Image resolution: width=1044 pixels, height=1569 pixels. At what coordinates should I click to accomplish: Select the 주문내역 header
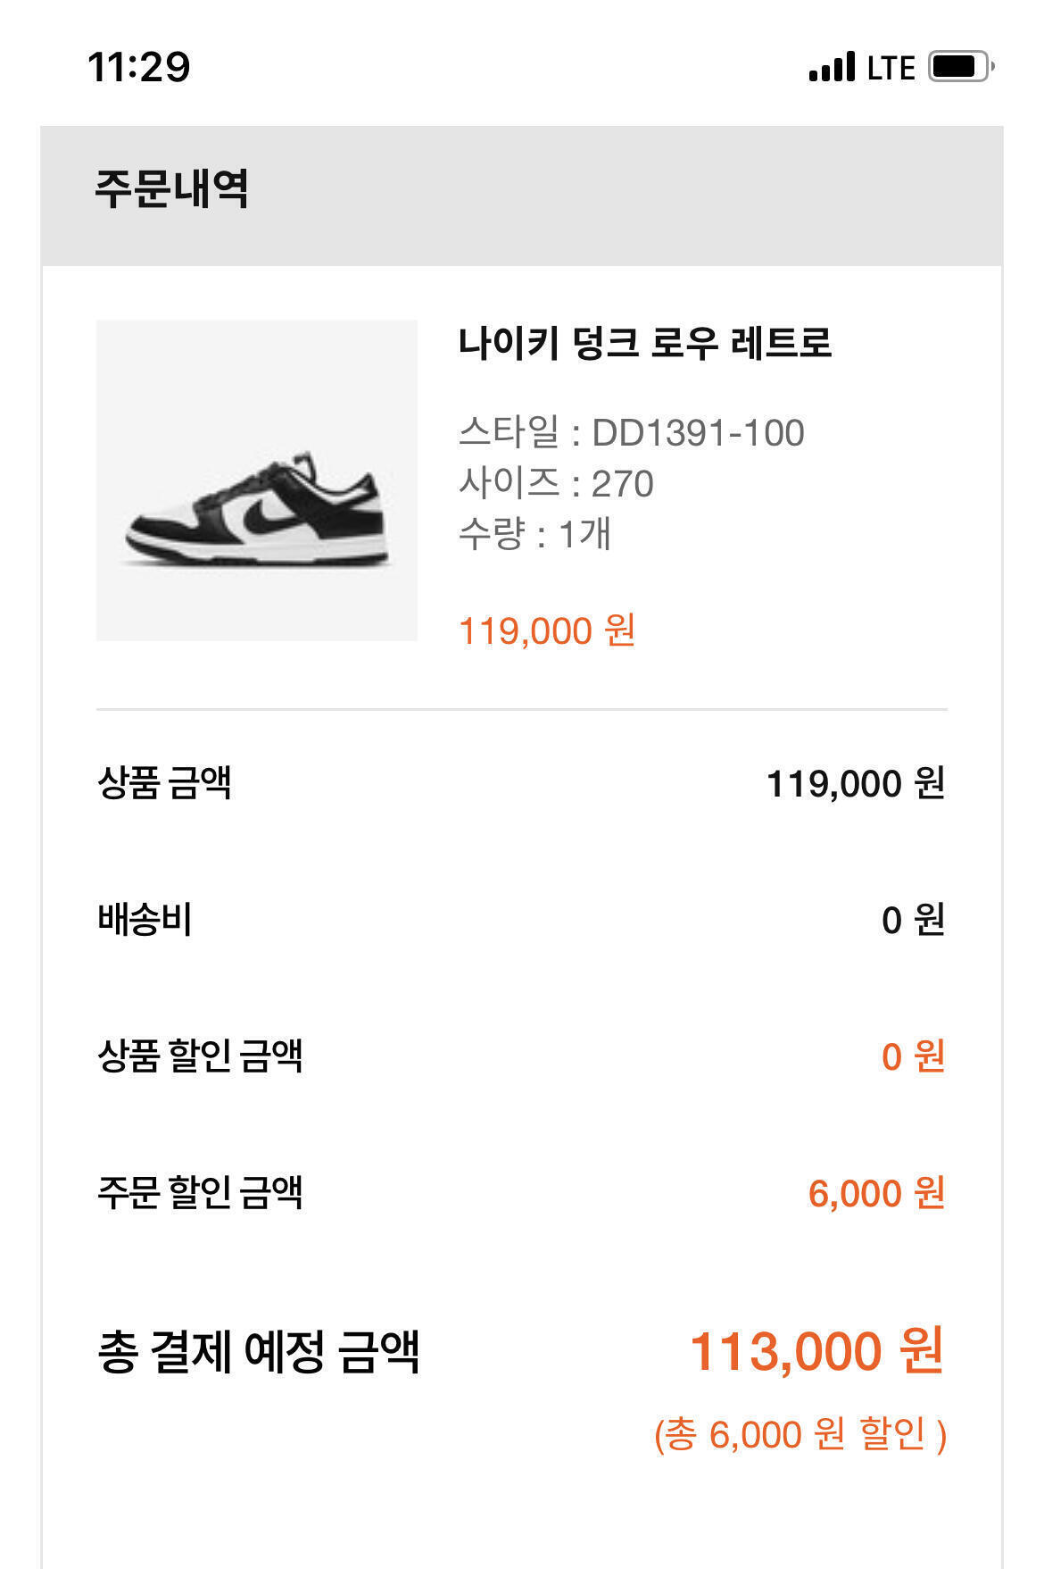point(171,188)
